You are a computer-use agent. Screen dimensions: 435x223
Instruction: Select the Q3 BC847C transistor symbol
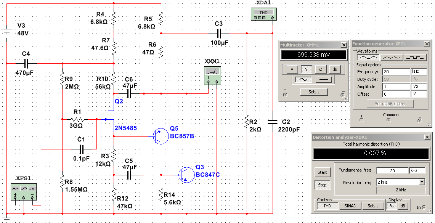coord(186,175)
